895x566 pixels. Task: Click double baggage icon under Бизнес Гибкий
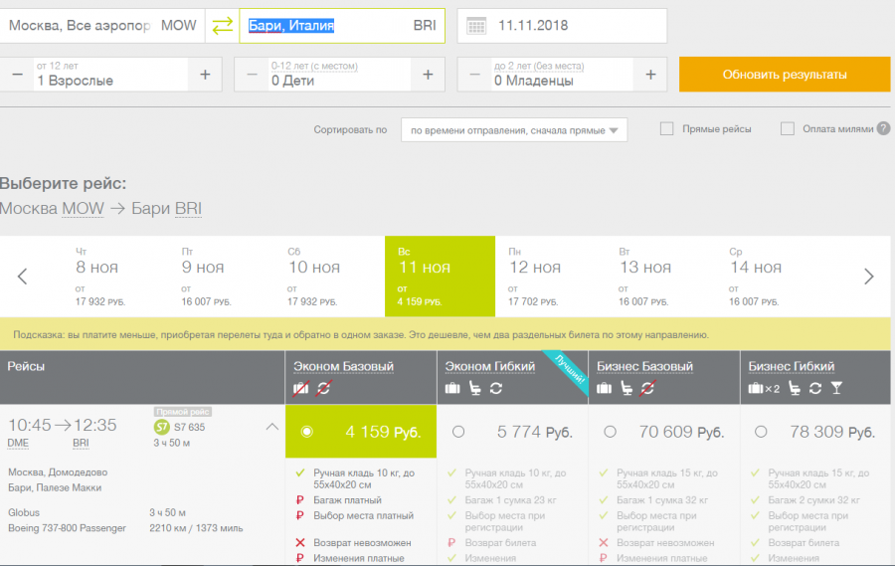pos(764,388)
